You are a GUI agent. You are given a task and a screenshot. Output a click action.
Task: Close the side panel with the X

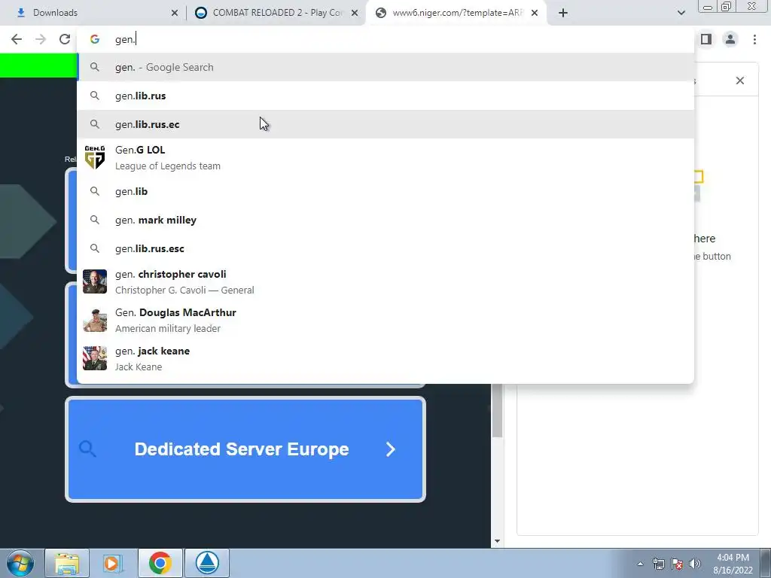tap(739, 81)
